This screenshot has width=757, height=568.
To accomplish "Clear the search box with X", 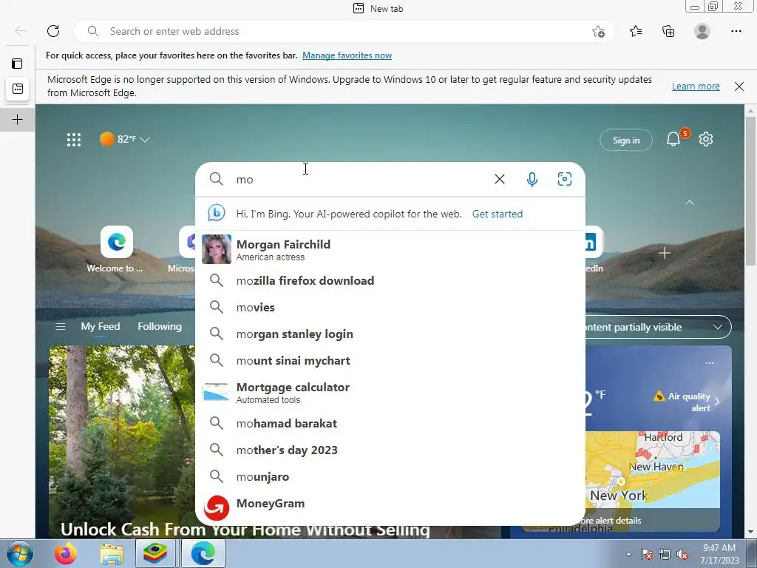I will [500, 179].
